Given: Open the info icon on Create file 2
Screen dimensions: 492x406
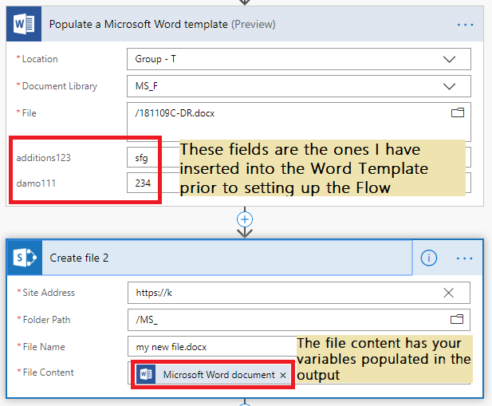Looking at the screenshot, I should coord(429,258).
